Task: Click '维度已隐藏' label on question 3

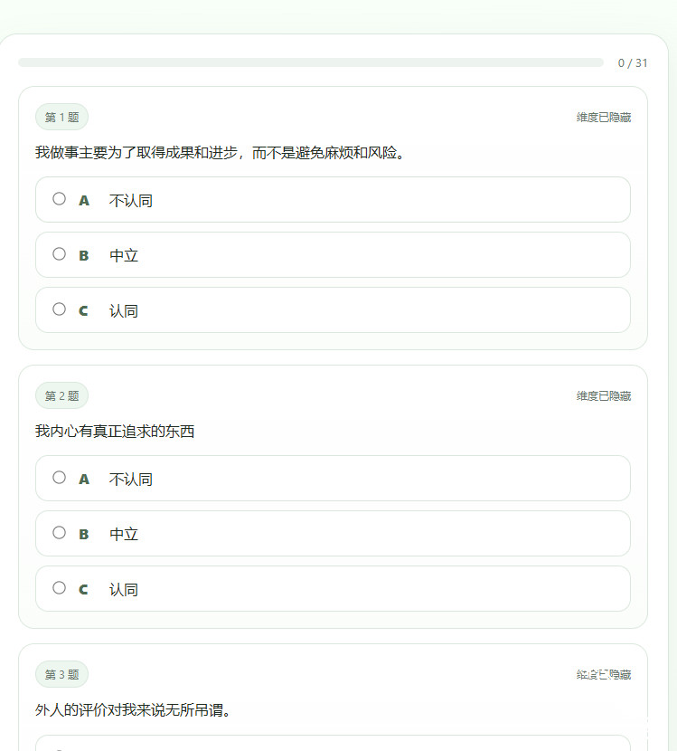Action: coord(604,675)
